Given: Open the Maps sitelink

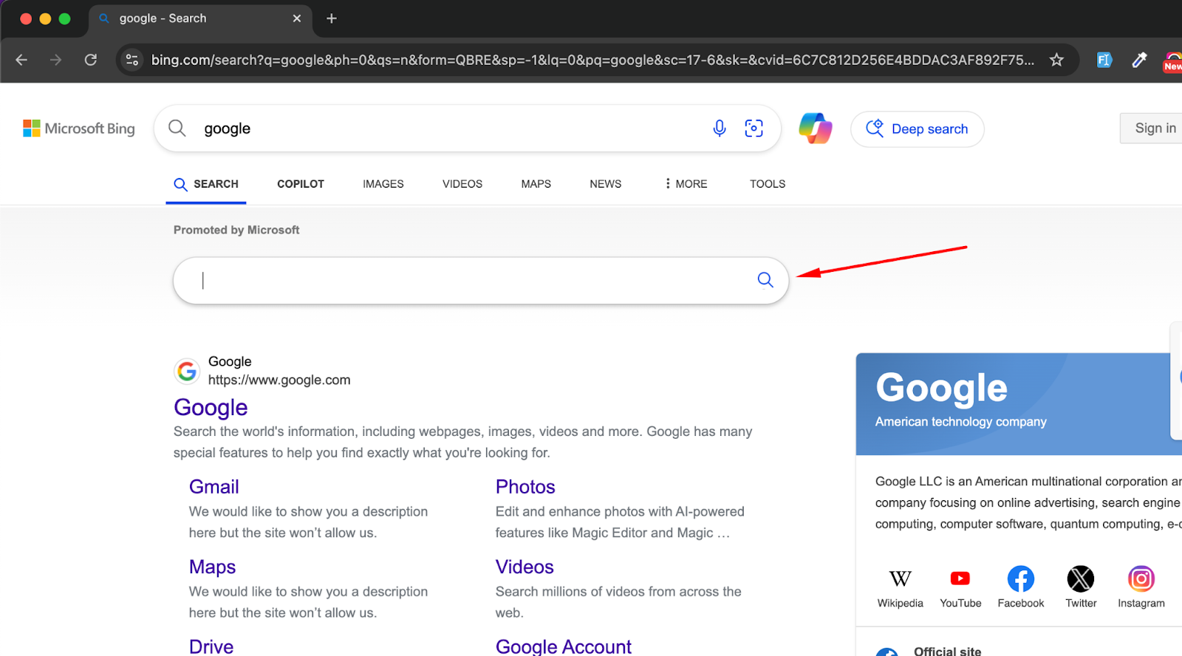Looking at the screenshot, I should 213,567.
